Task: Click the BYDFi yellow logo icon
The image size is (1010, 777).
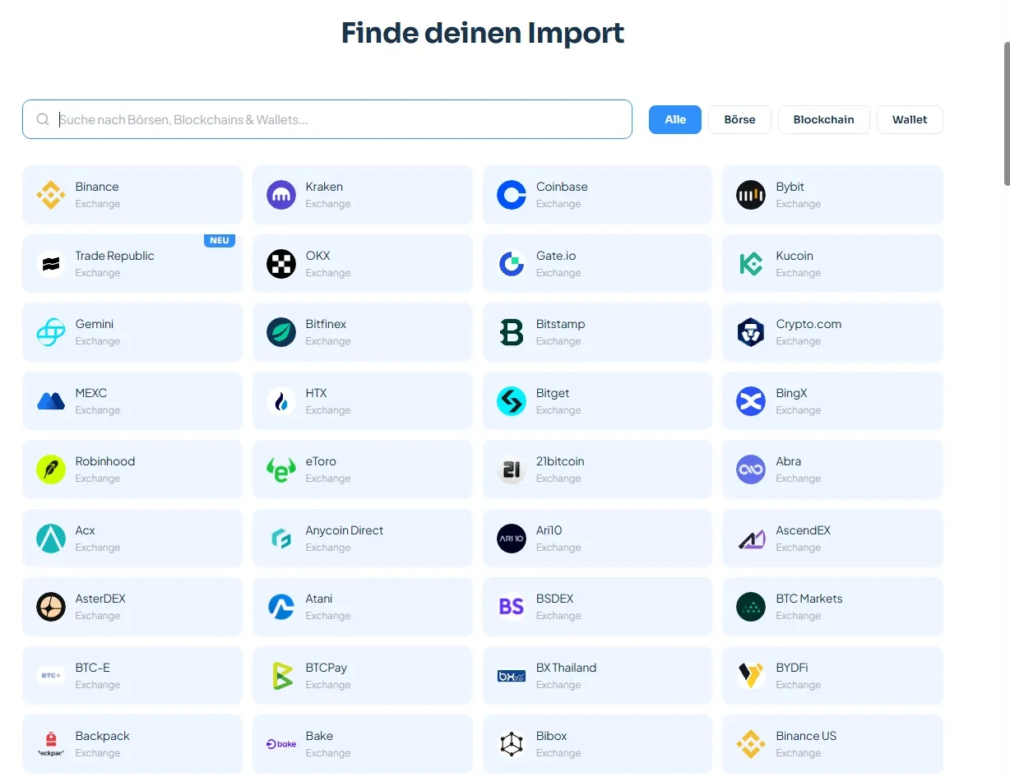Action: click(x=751, y=676)
